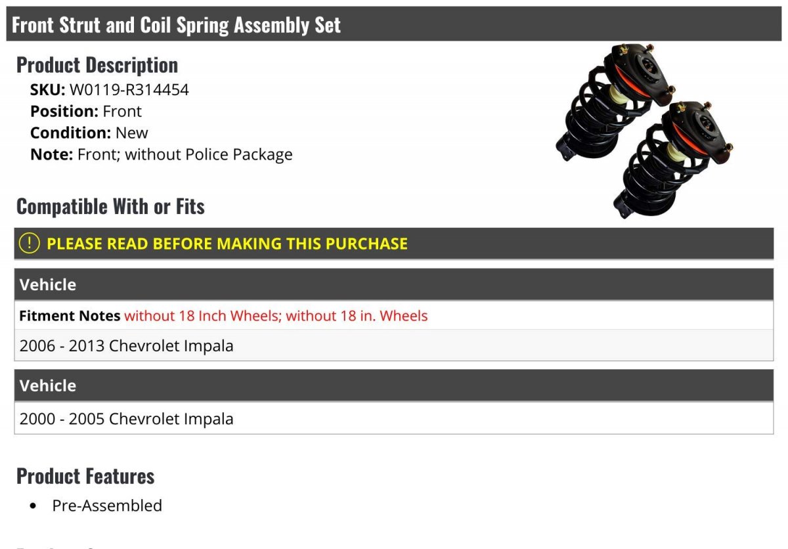The image size is (788, 549).
Task: Select the "Position: Front" line
Action: (86, 111)
